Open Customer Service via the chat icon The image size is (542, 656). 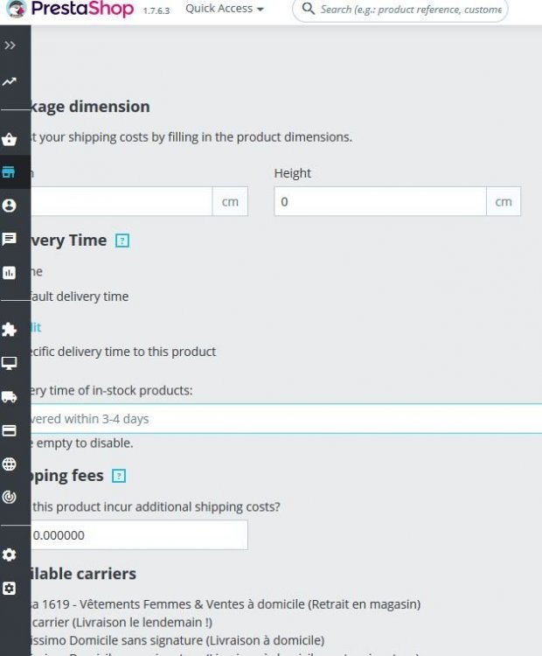coord(10,239)
